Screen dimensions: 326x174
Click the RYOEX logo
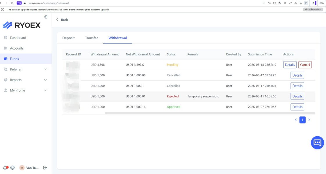[x=22, y=25]
